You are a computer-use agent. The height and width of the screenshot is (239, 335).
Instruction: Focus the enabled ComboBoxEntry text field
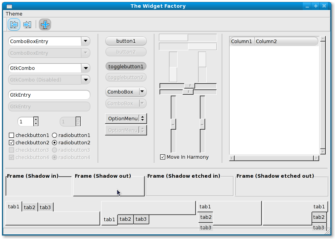[45, 41]
